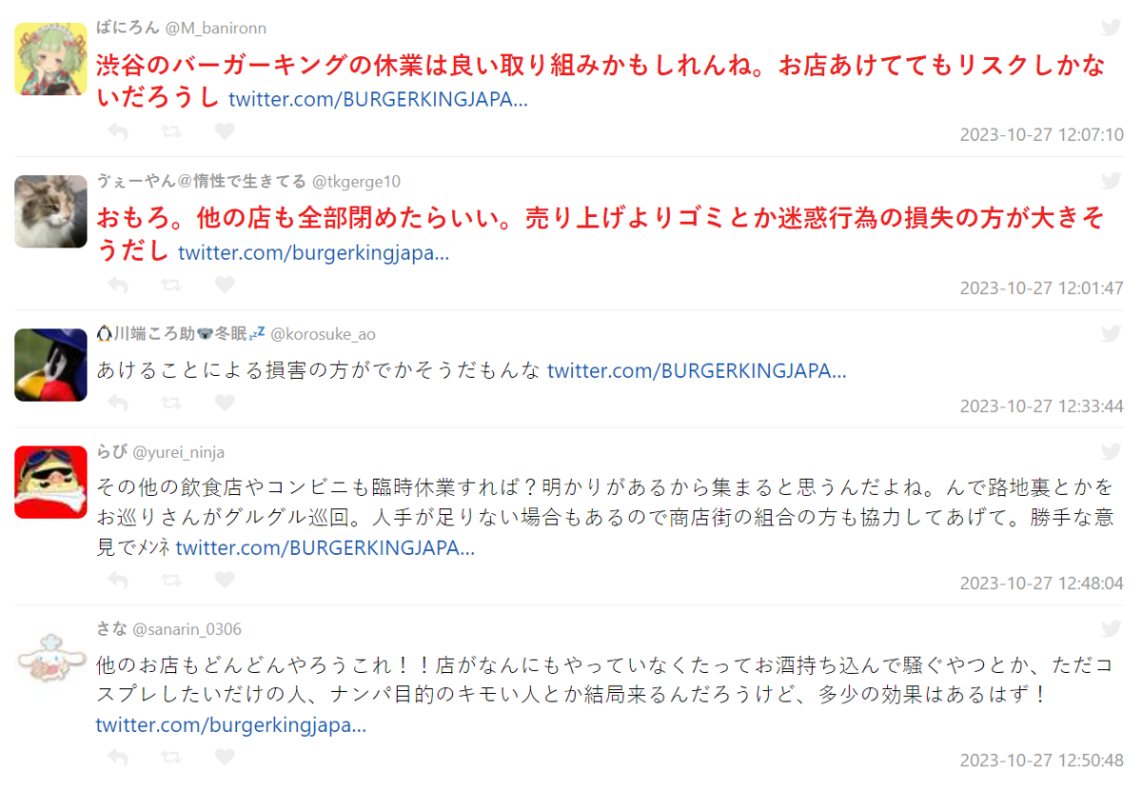Open the @yurei_ninja username link
The height and width of the screenshot is (791, 1142).
coord(178,452)
